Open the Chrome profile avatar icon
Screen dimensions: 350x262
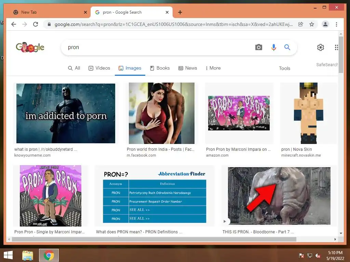click(x=325, y=24)
